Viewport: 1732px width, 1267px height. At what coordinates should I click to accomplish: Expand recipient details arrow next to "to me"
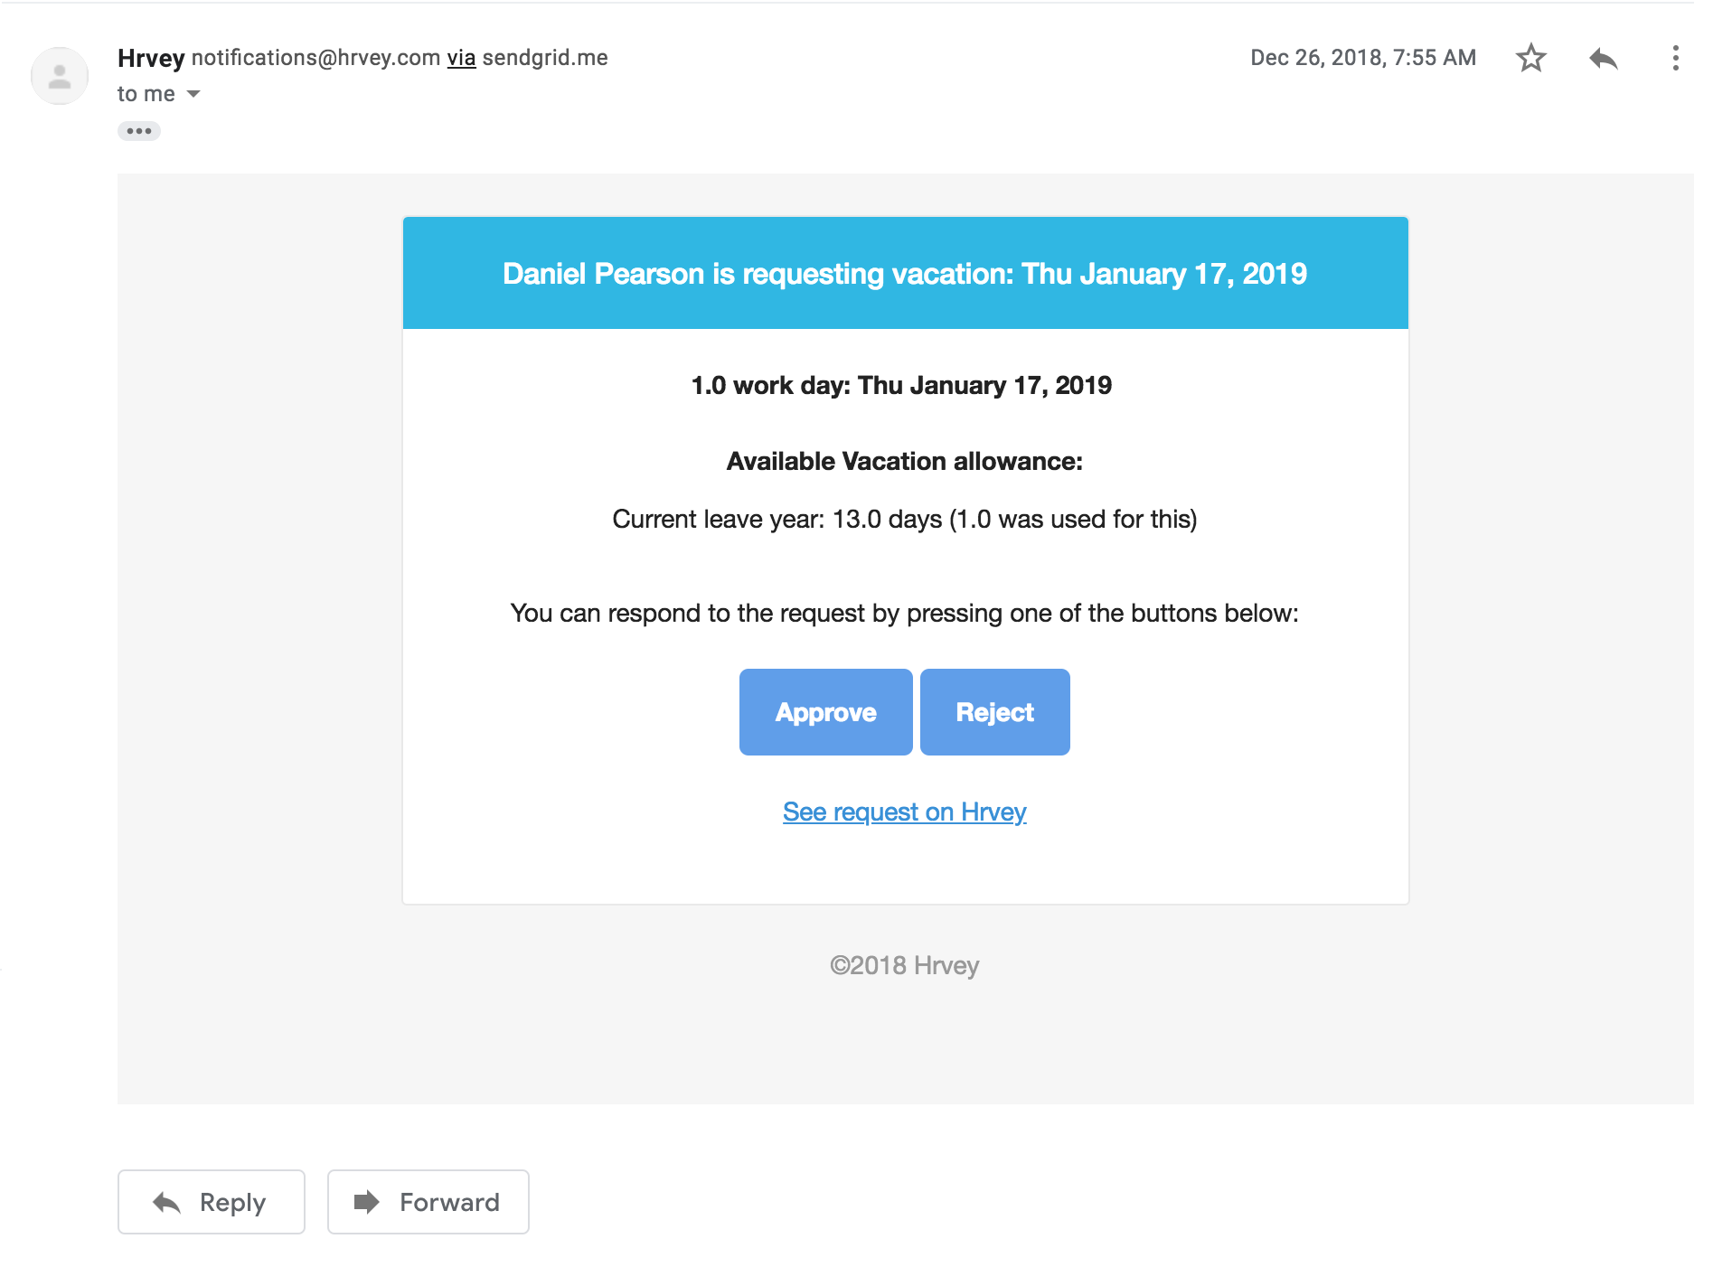[x=193, y=94]
